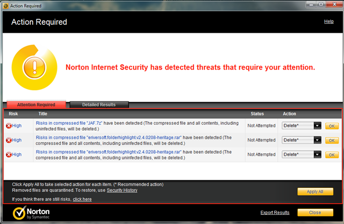Click the Apply All button
This screenshot has height=224, width=344.
(315, 192)
